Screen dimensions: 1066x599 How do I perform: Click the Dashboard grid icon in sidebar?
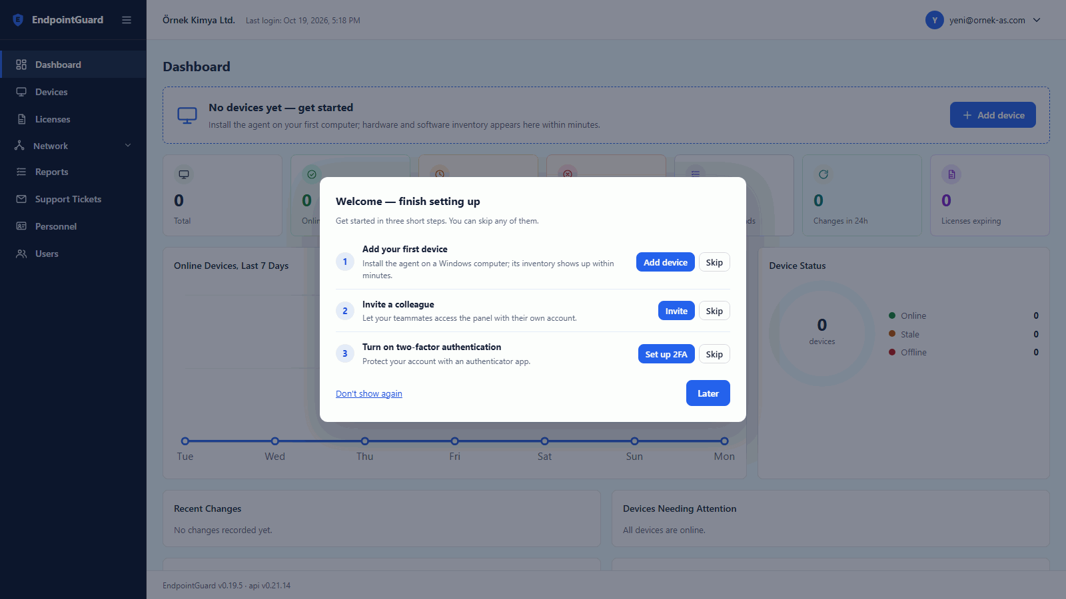pos(21,65)
